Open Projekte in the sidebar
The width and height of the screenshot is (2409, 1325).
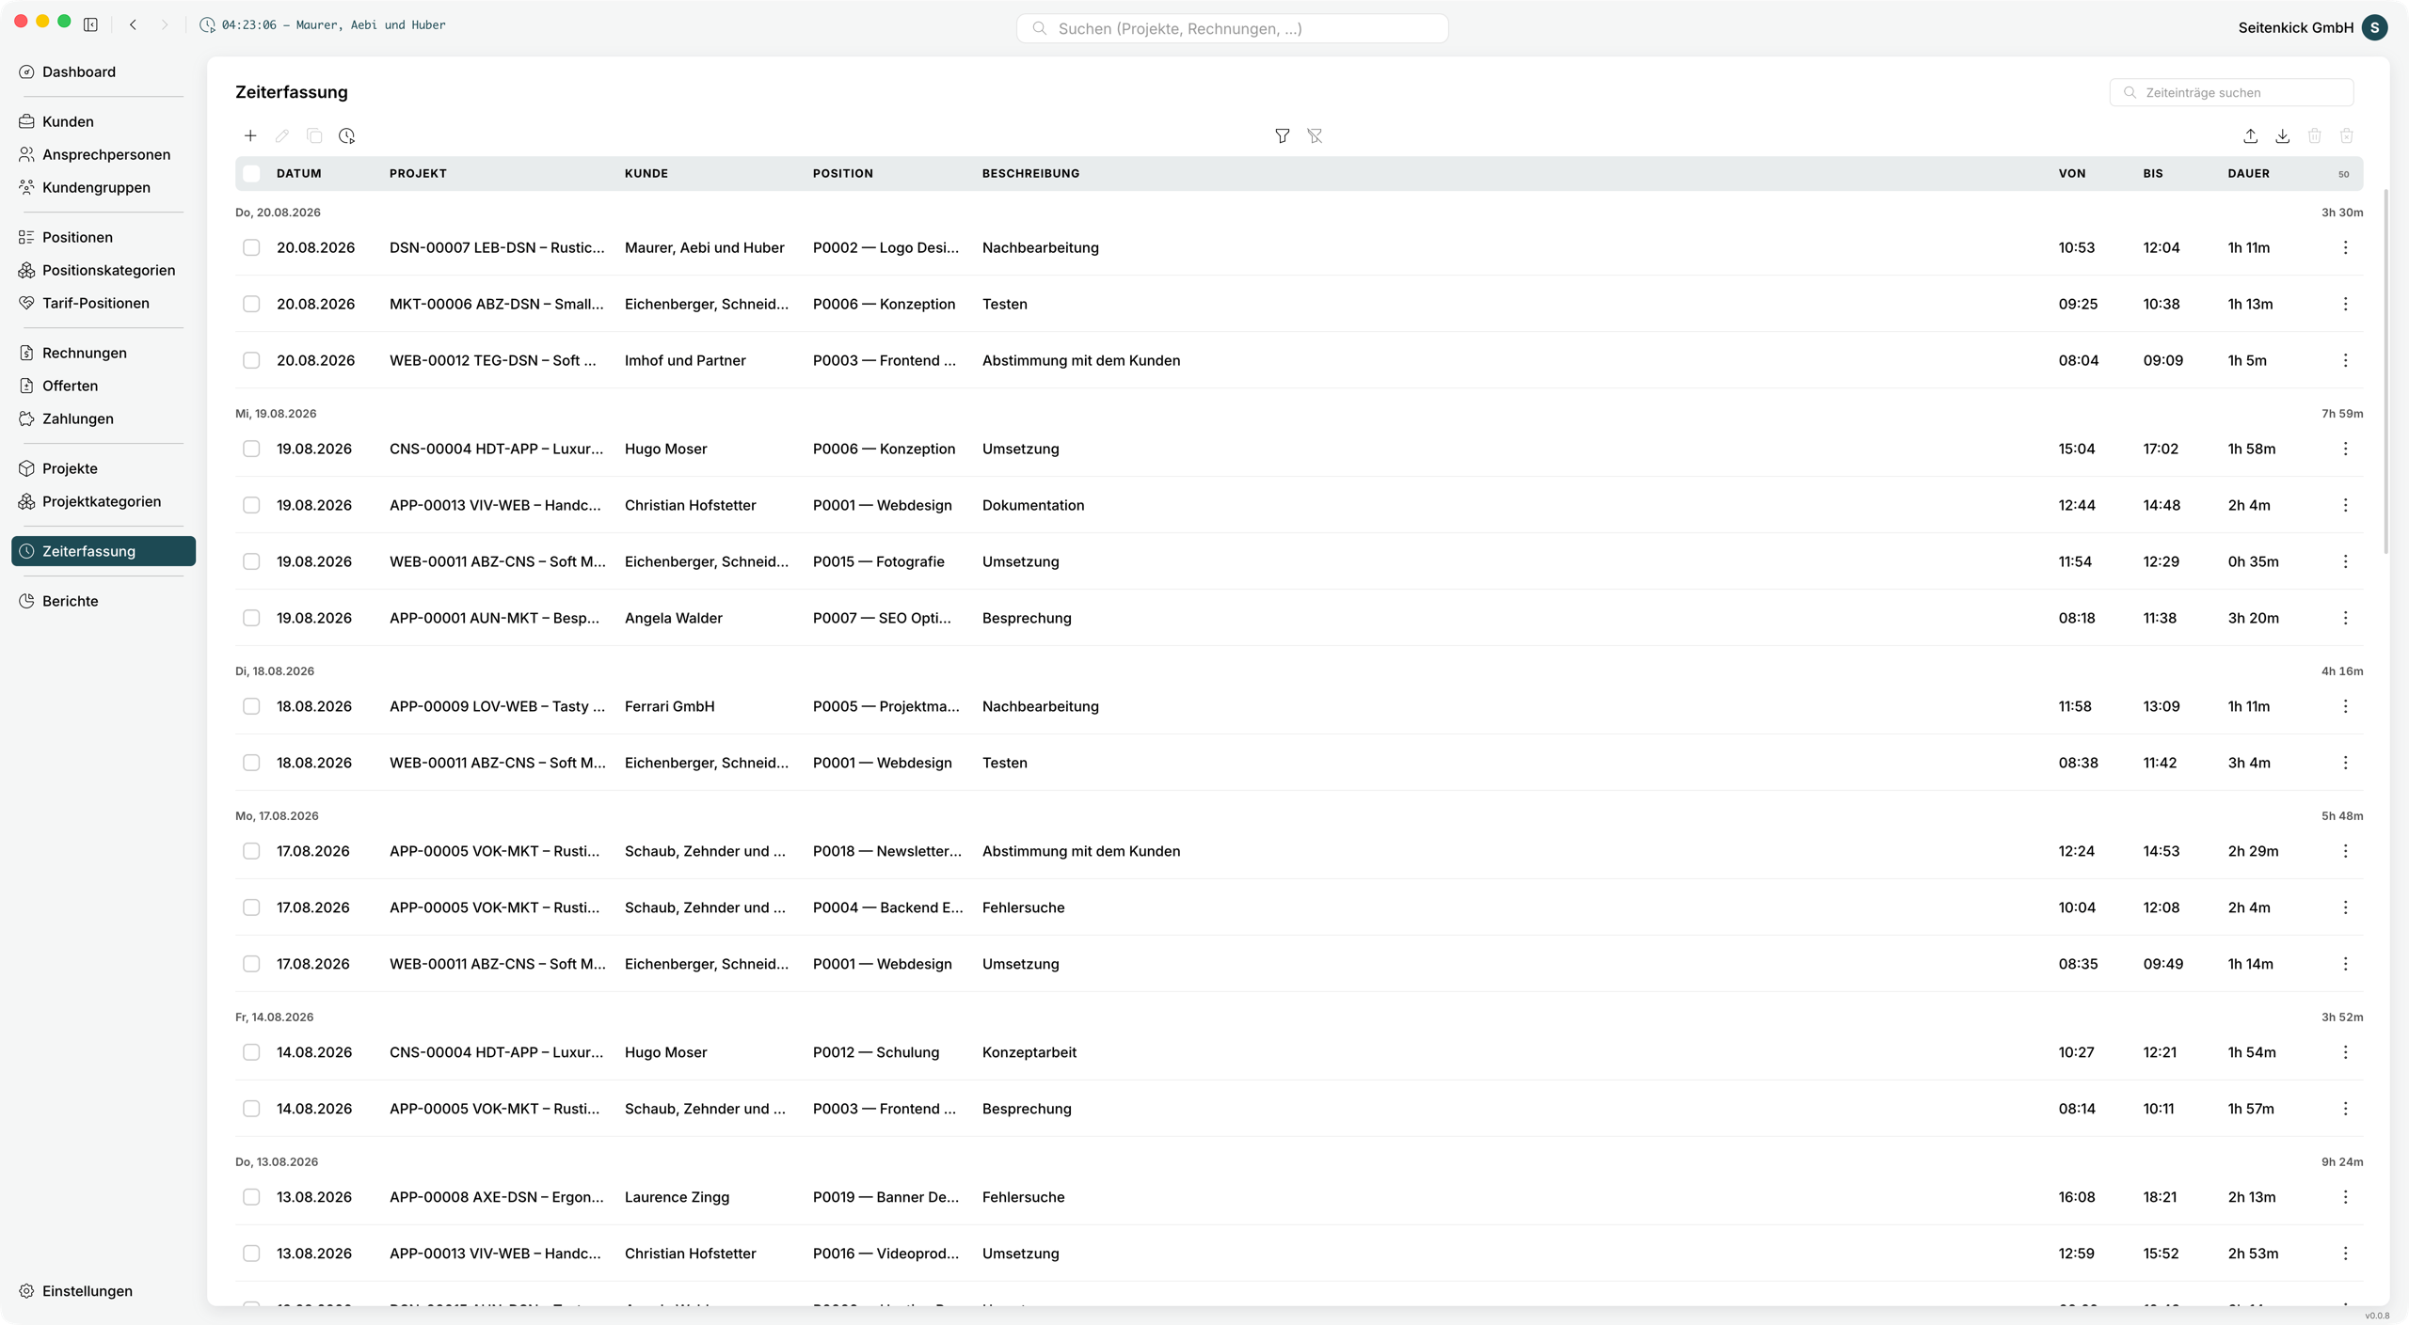point(104,468)
